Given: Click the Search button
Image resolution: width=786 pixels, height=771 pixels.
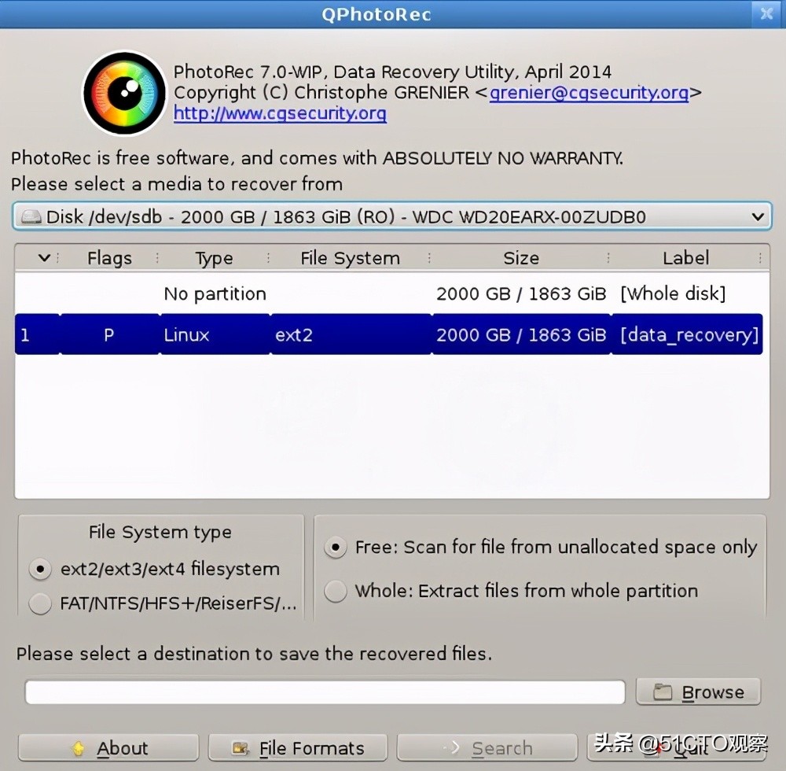Looking at the screenshot, I should [x=487, y=748].
